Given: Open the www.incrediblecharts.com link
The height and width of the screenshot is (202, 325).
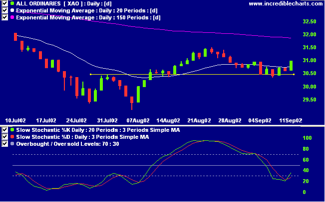Looking at the screenshot, I should click(x=286, y=3).
